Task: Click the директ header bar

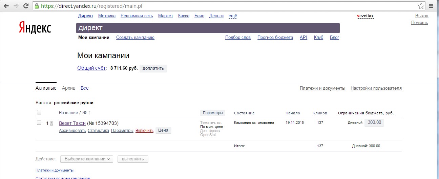Action: (208, 28)
